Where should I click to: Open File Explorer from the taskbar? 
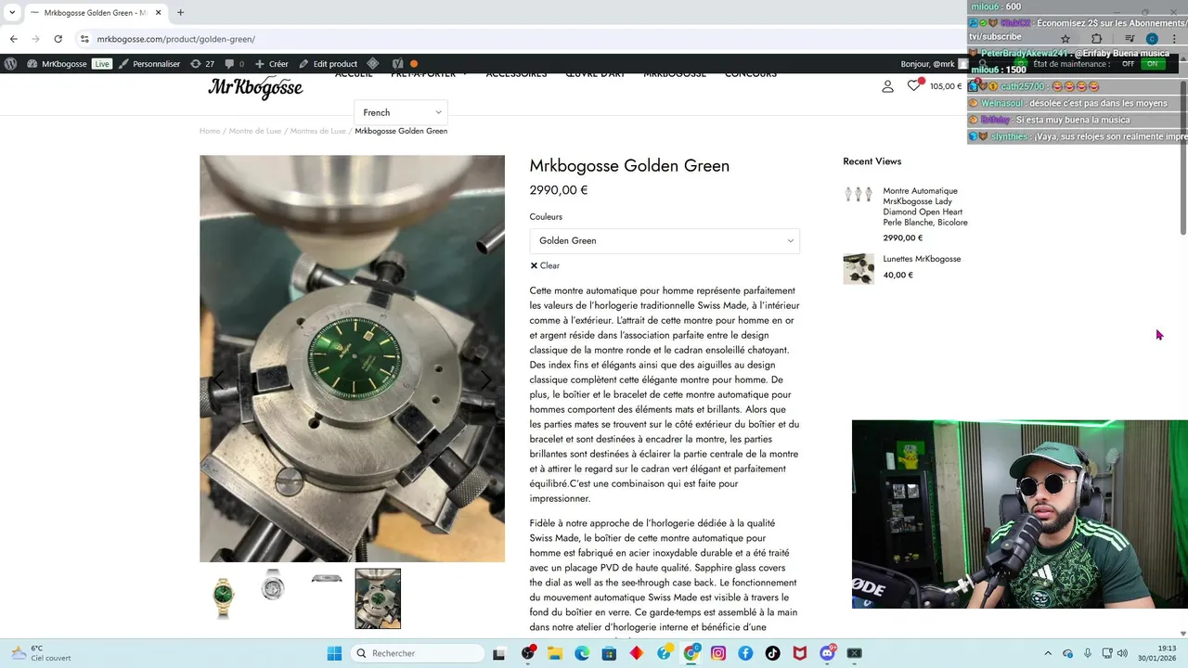coord(555,653)
